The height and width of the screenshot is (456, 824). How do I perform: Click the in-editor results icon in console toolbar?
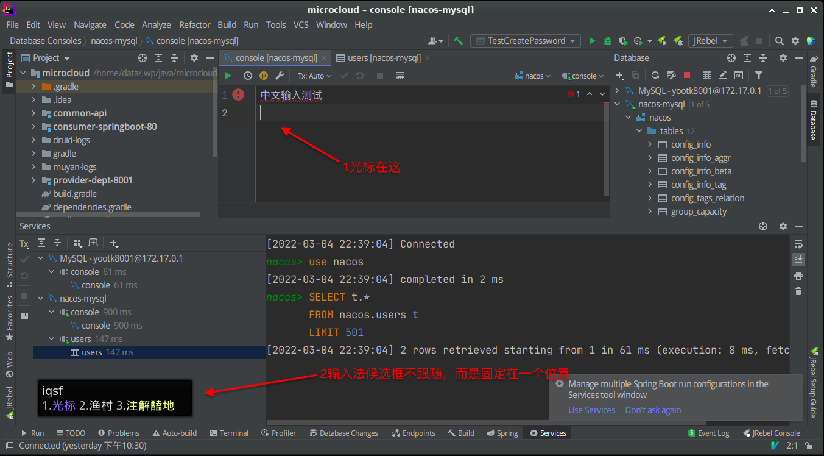[400, 76]
